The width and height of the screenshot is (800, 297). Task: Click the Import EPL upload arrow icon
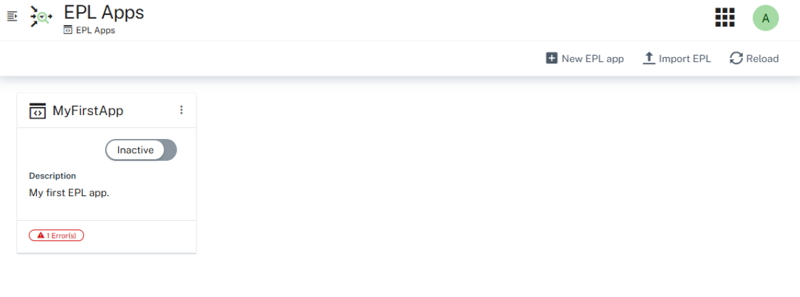click(648, 59)
